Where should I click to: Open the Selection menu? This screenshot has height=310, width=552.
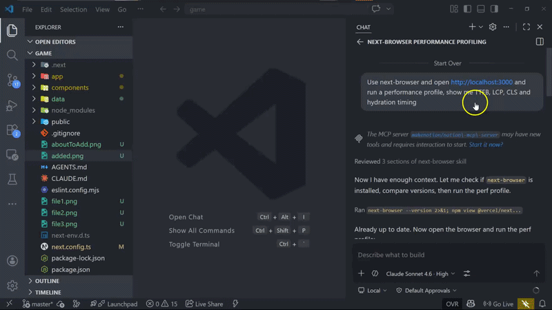point(73,10)
